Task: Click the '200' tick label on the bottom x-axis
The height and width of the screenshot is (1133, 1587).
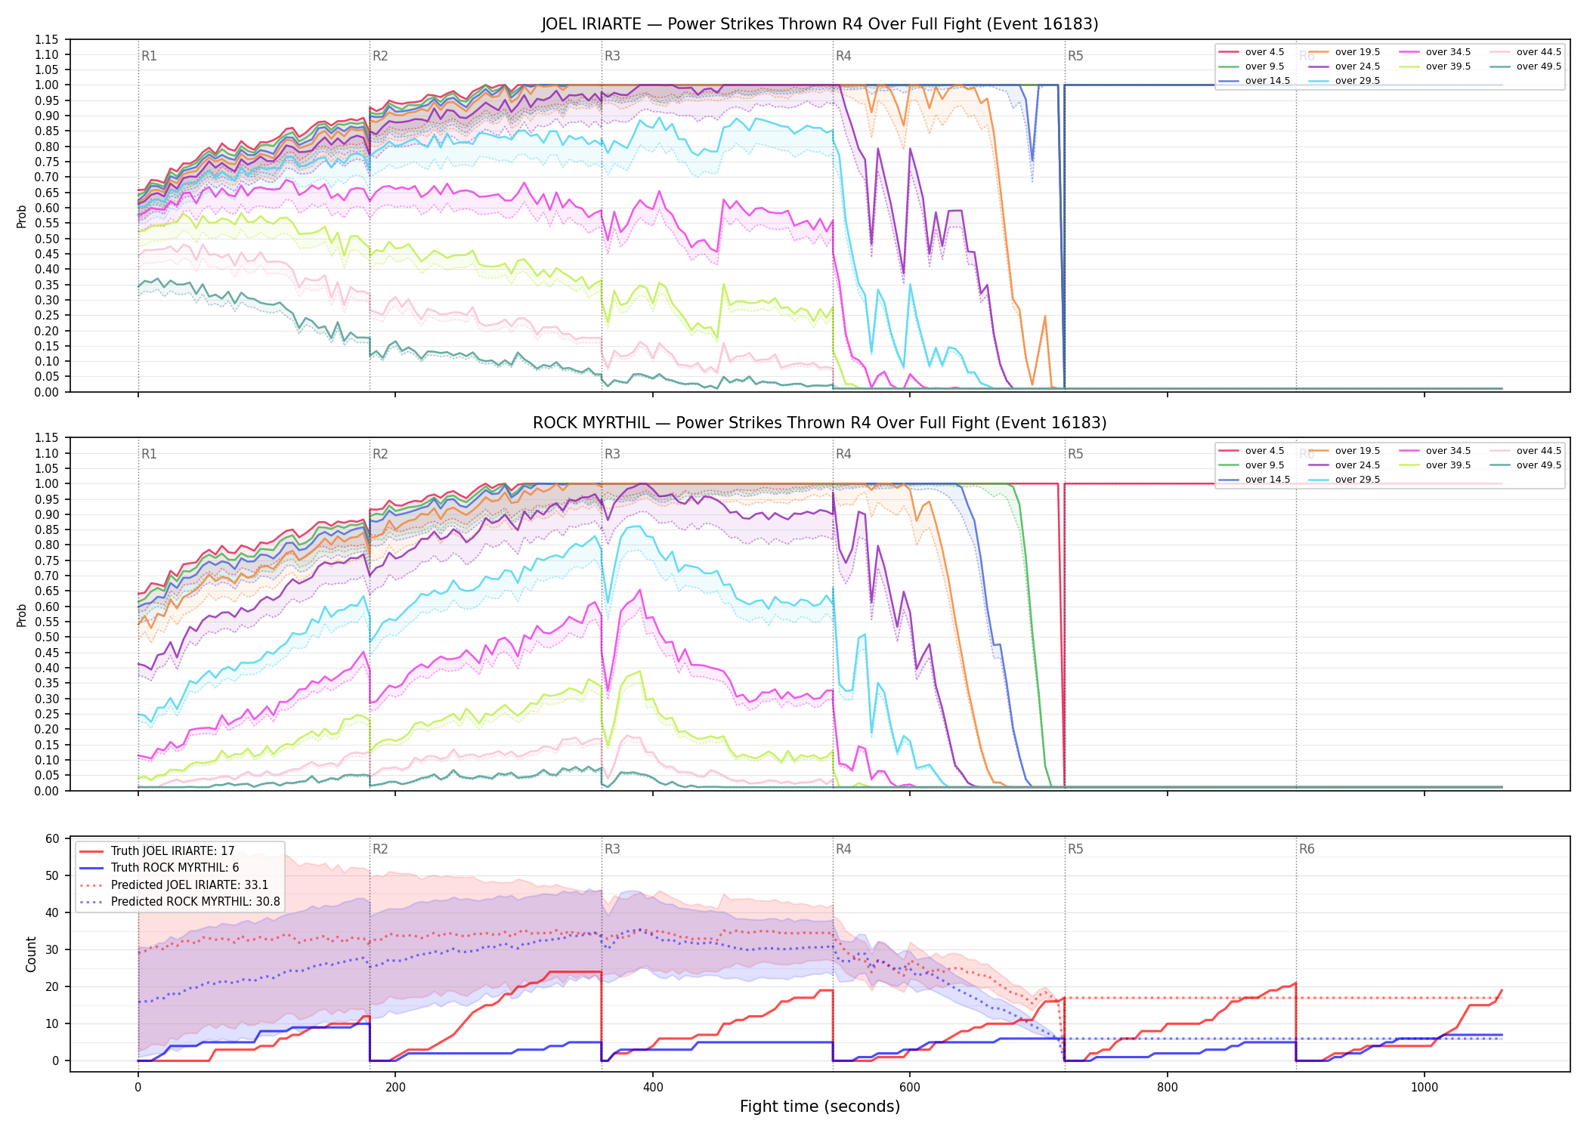Action: 395,1088
